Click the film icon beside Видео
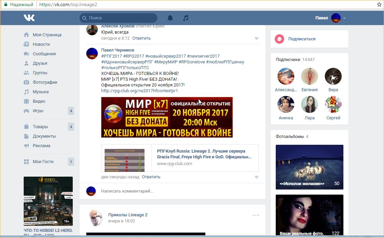Viewport: 384px width, 238px height. 26,101
